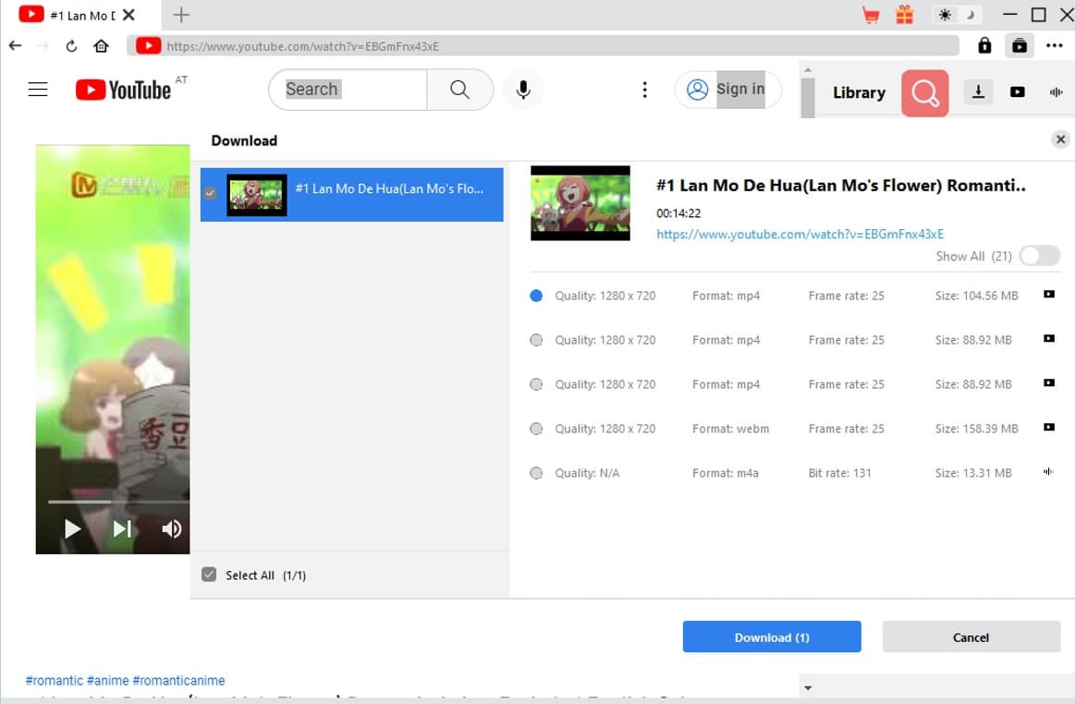Image resolution: width=1075 pixels, height=704 pixels.
Task: Click the padlock icon near address bar
Action: [984, 45]
